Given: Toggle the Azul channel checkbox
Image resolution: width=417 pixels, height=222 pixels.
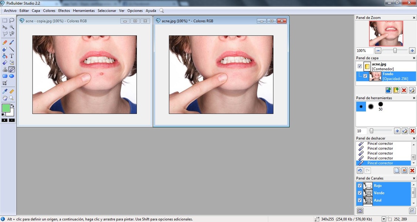Looking at the screenshot, I should (360, 200).
